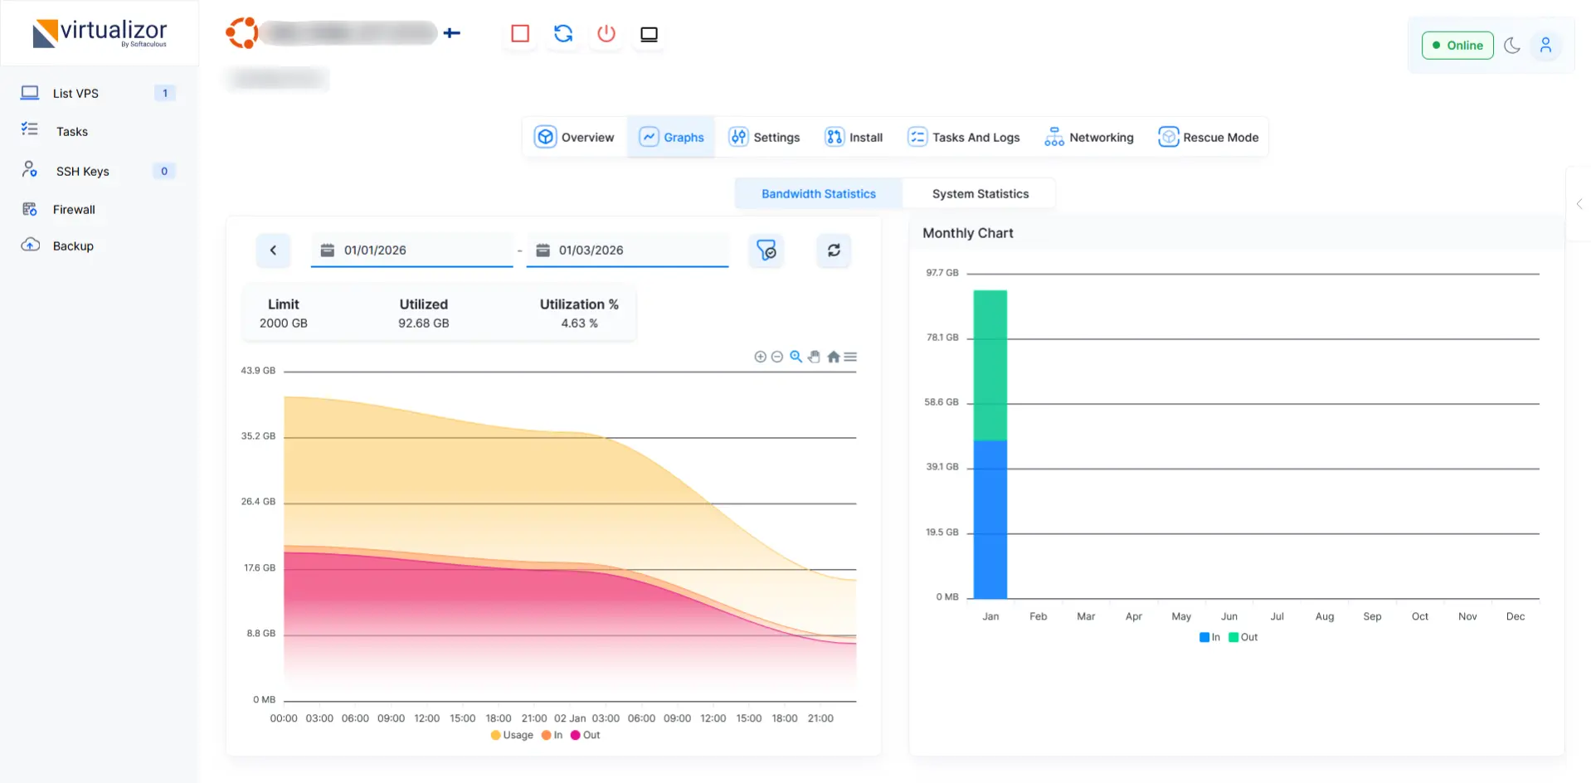Screen dimensions: 1591x783
Task: Open the VNC console monitor icon
Action: click(x=649, y=34)
